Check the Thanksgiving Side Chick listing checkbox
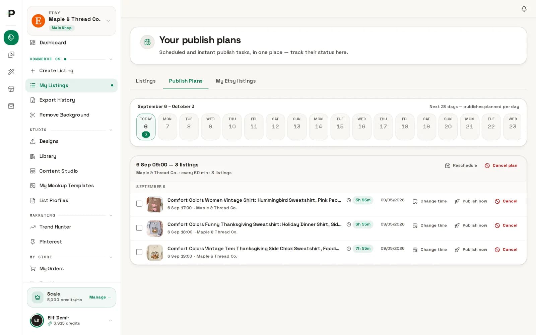 (x=139, y=252)
